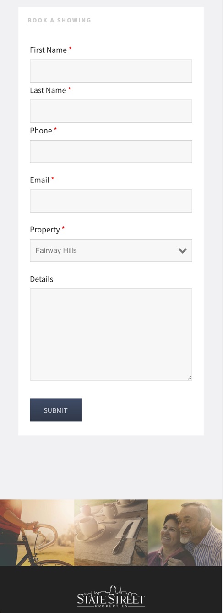223x613 pixels.
Task: Submit the Book a Showing form
Action: (55, 410)
